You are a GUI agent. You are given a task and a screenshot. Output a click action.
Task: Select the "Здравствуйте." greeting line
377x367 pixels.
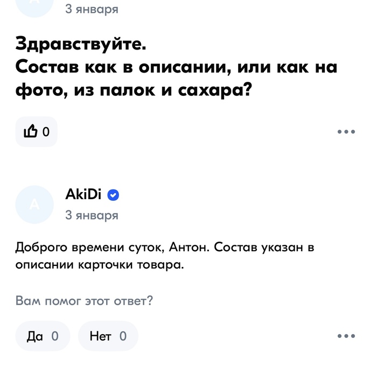tap(81, 44)
